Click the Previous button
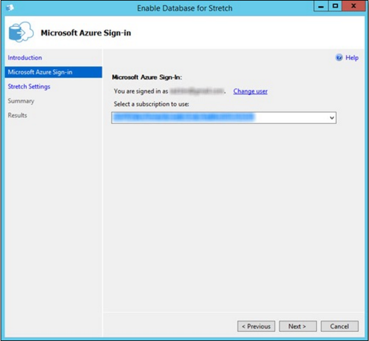The height and width of the screenshot is (341, 369). tap(256, 326)
